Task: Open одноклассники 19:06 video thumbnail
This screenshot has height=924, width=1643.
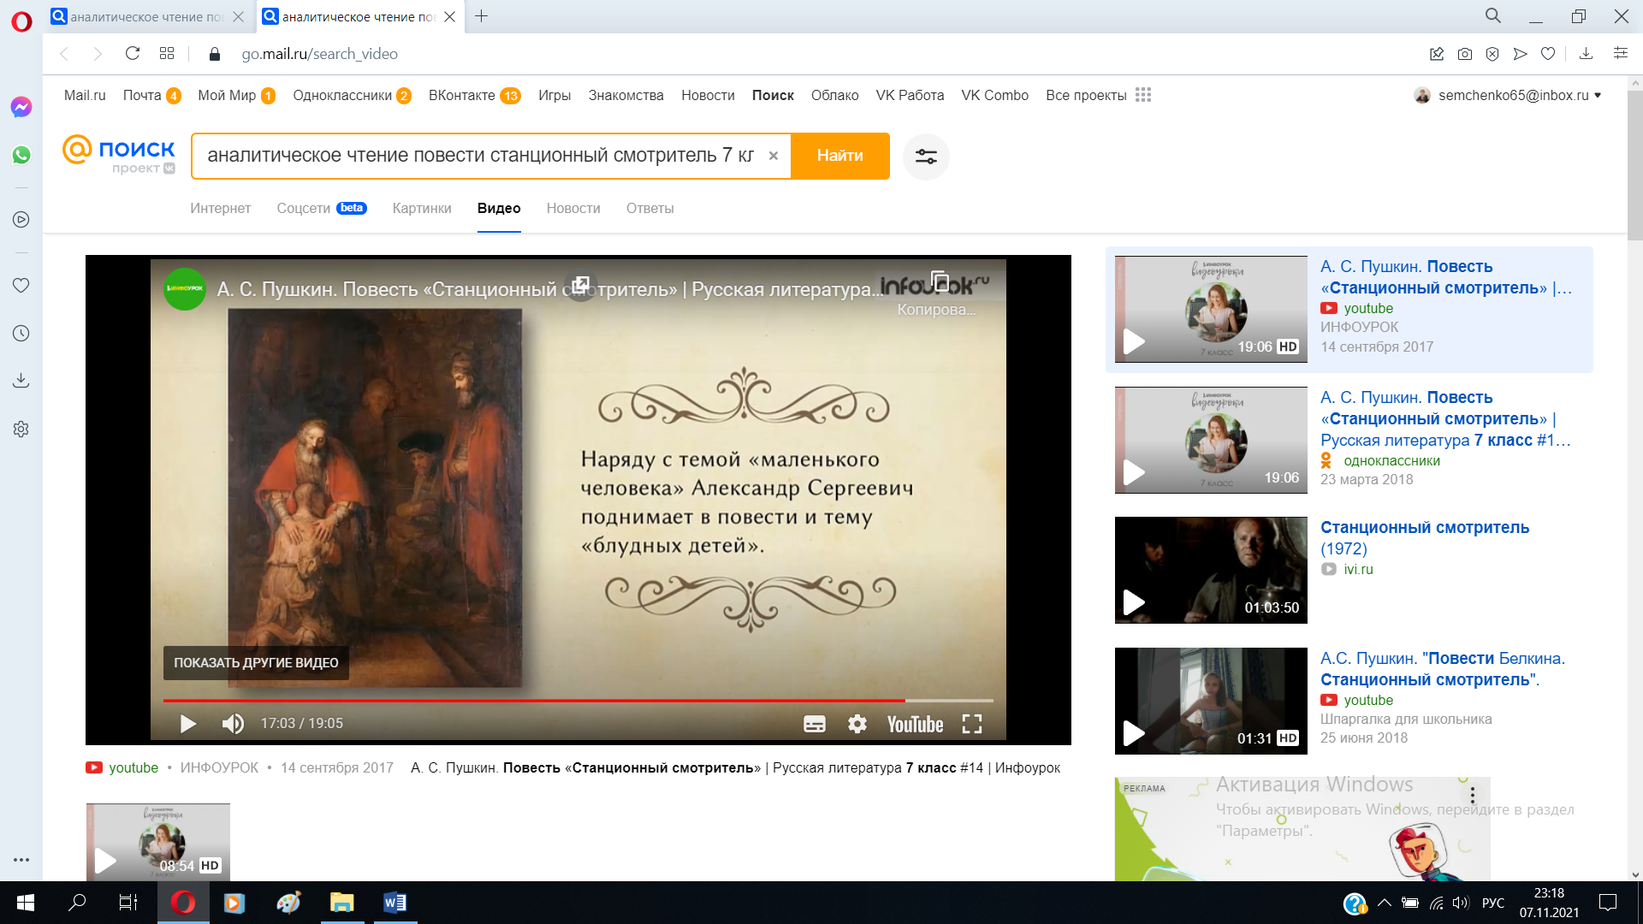Action: tap(1211, 440)
